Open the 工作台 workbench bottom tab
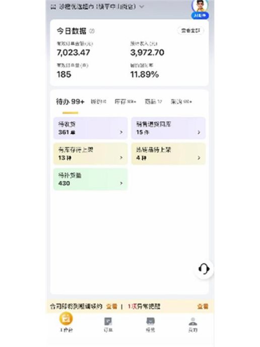 click(66, 322)
